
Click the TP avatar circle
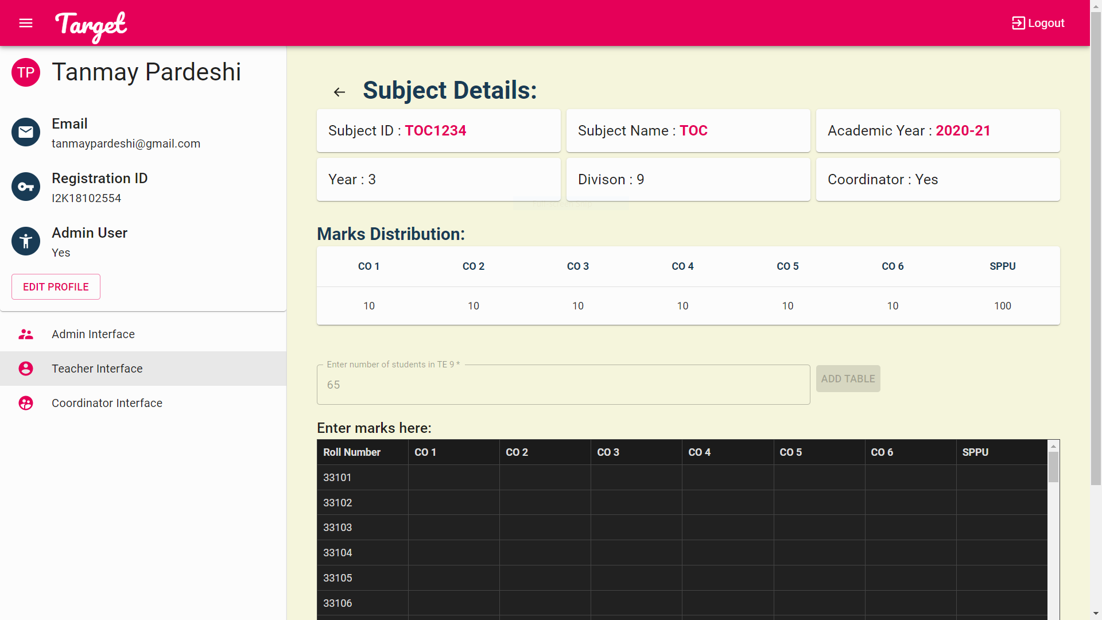coord(26,72)
